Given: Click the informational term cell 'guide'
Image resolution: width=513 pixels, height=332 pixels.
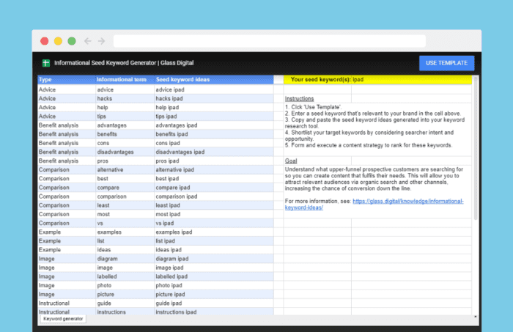Looking at the screenshot, I should click(125, 303).
